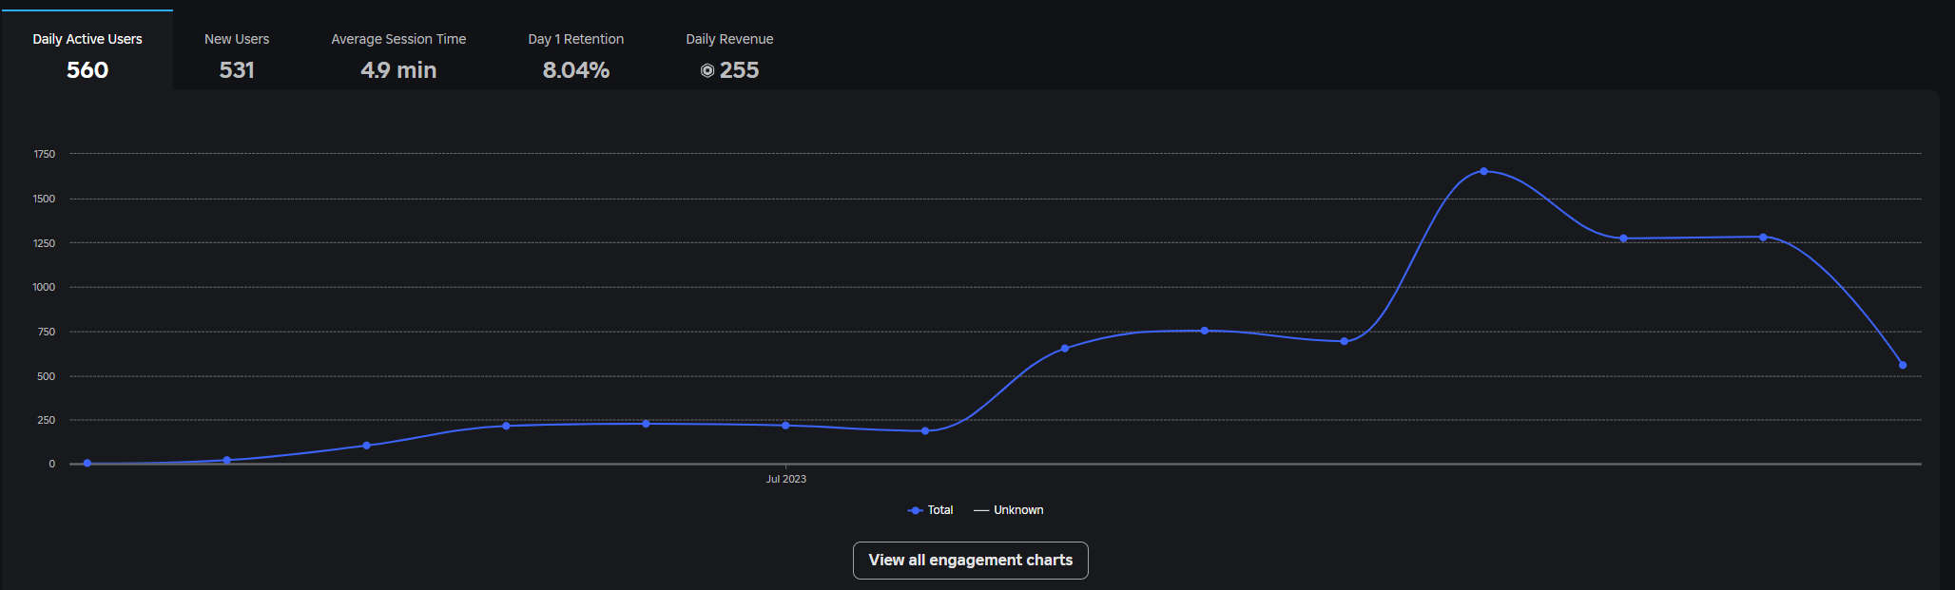The height and width of the screenshot is (590, 1955).
Task: Click the first data point at zero
Action: tap(87, 464)
